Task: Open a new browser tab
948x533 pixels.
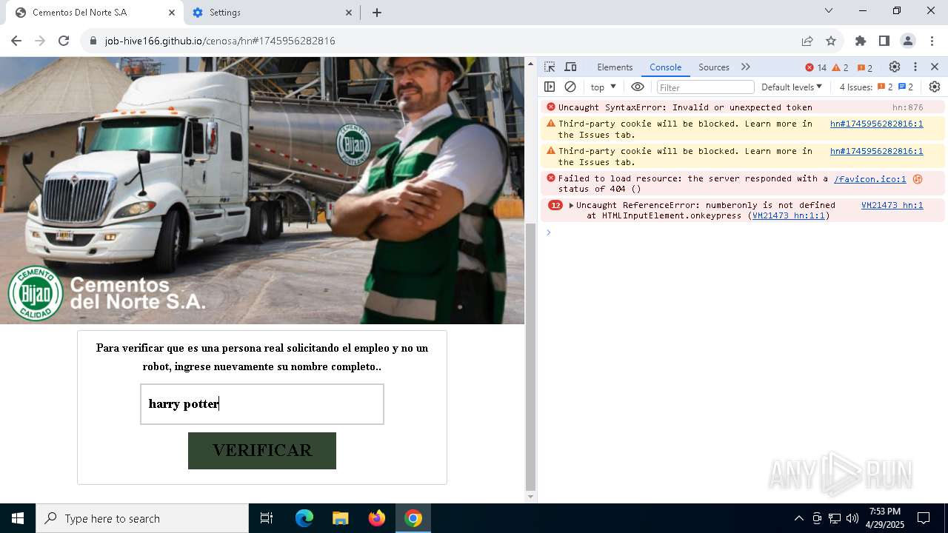Action: [377, 13]
